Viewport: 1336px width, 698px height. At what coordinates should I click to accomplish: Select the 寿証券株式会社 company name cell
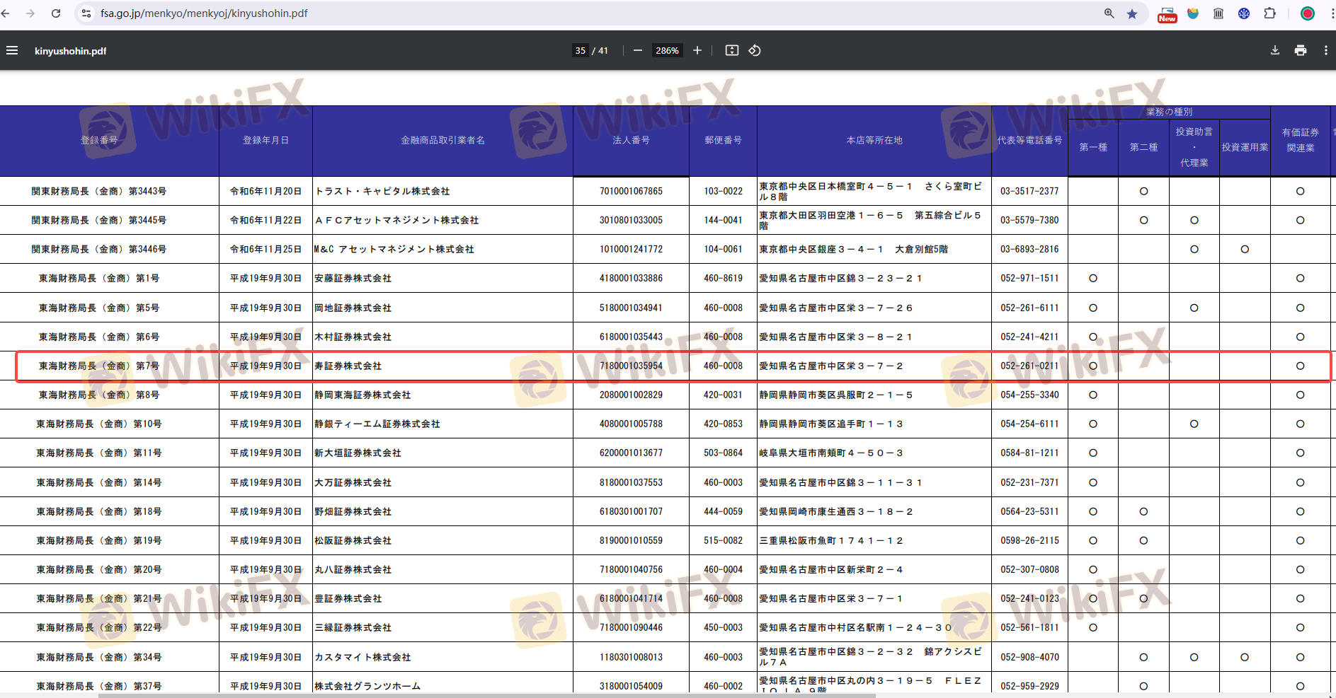click(348, 366)
